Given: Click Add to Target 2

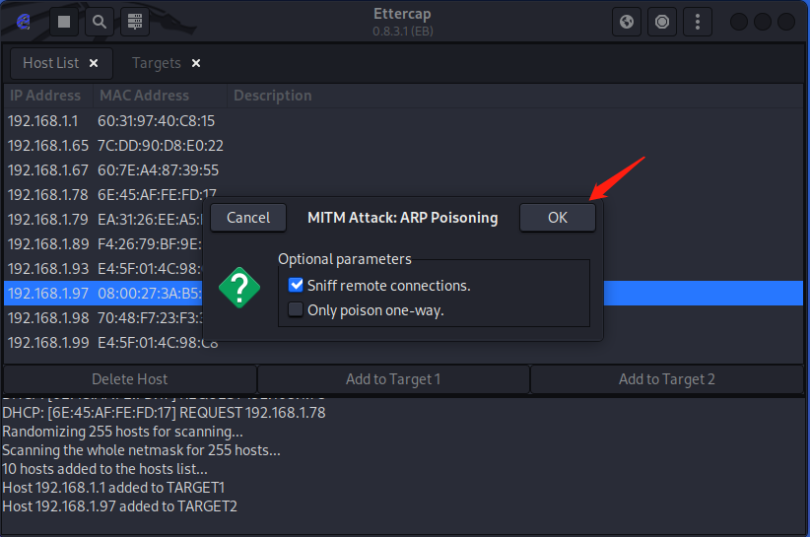Looking at the screenshot, I should pyautogui.click(x=667, y=379).
